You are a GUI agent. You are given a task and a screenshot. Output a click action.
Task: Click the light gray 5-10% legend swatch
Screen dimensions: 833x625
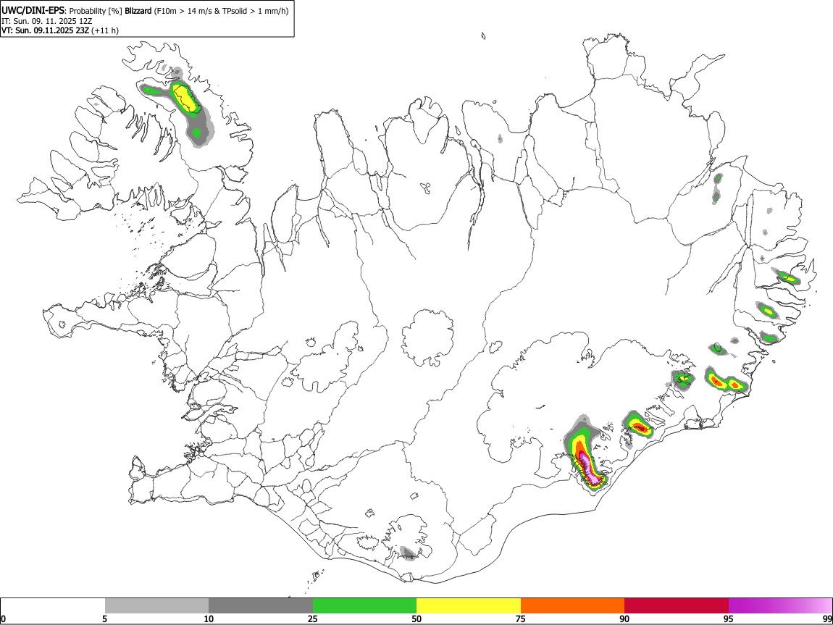tap(156, 606)
